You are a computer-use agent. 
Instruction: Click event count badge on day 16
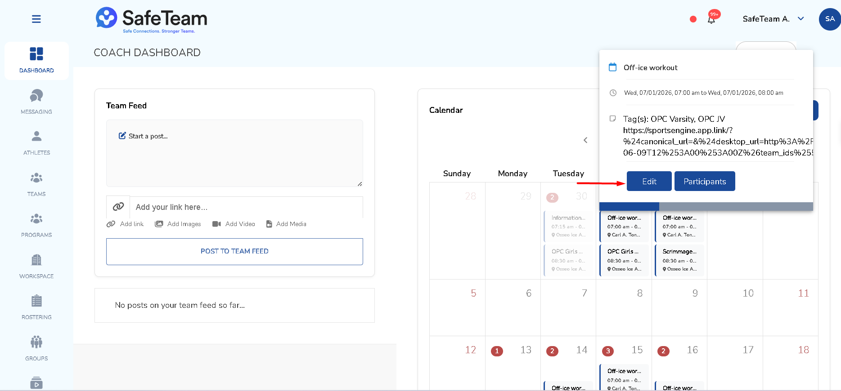(663, 351)
